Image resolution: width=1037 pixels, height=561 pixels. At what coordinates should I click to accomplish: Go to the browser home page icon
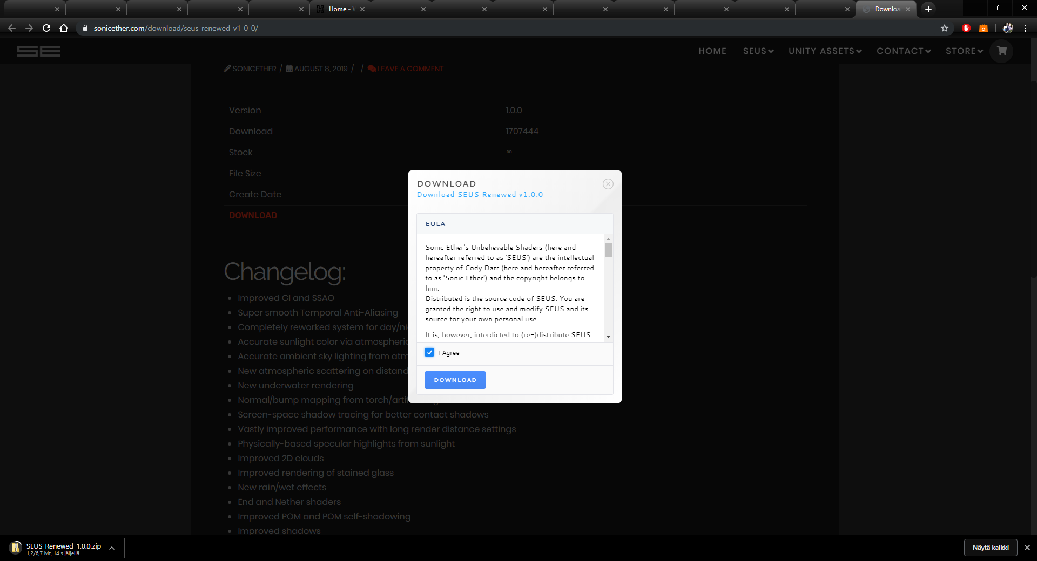click(64, 28)
